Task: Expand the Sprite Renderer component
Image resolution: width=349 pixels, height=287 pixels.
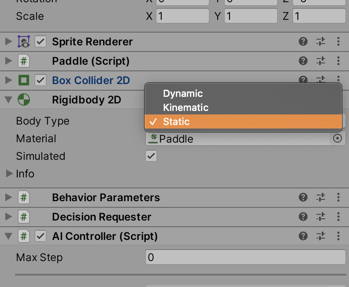Action: [8, 42]
